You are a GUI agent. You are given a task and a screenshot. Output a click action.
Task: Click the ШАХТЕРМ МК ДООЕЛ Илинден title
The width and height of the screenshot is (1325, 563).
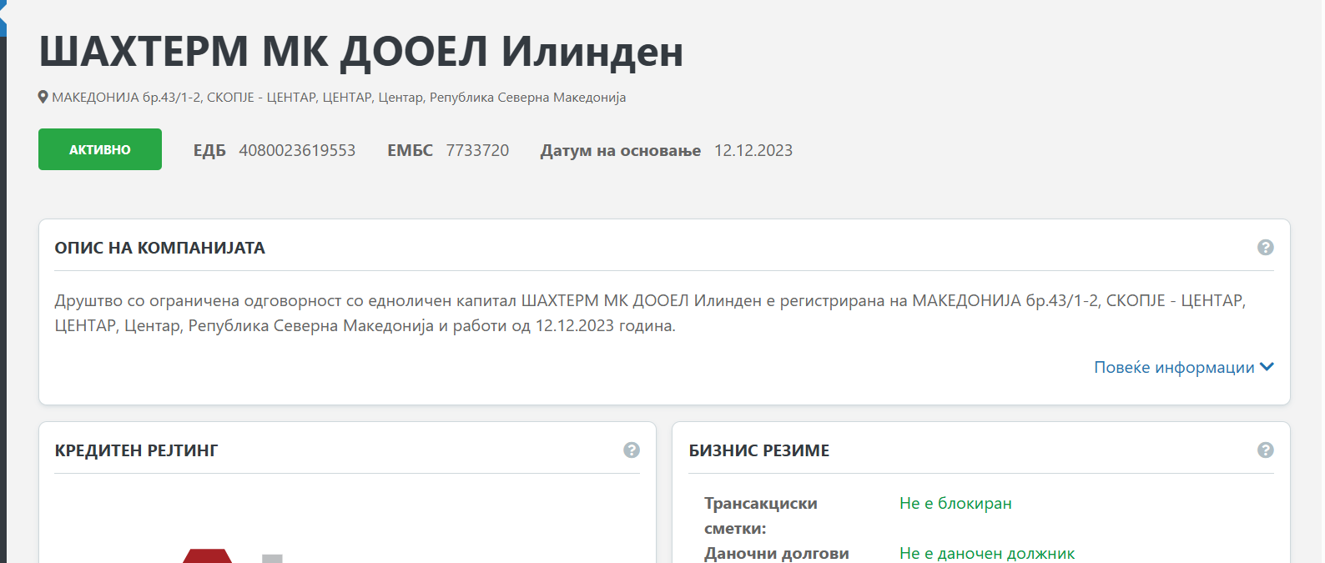361,52
